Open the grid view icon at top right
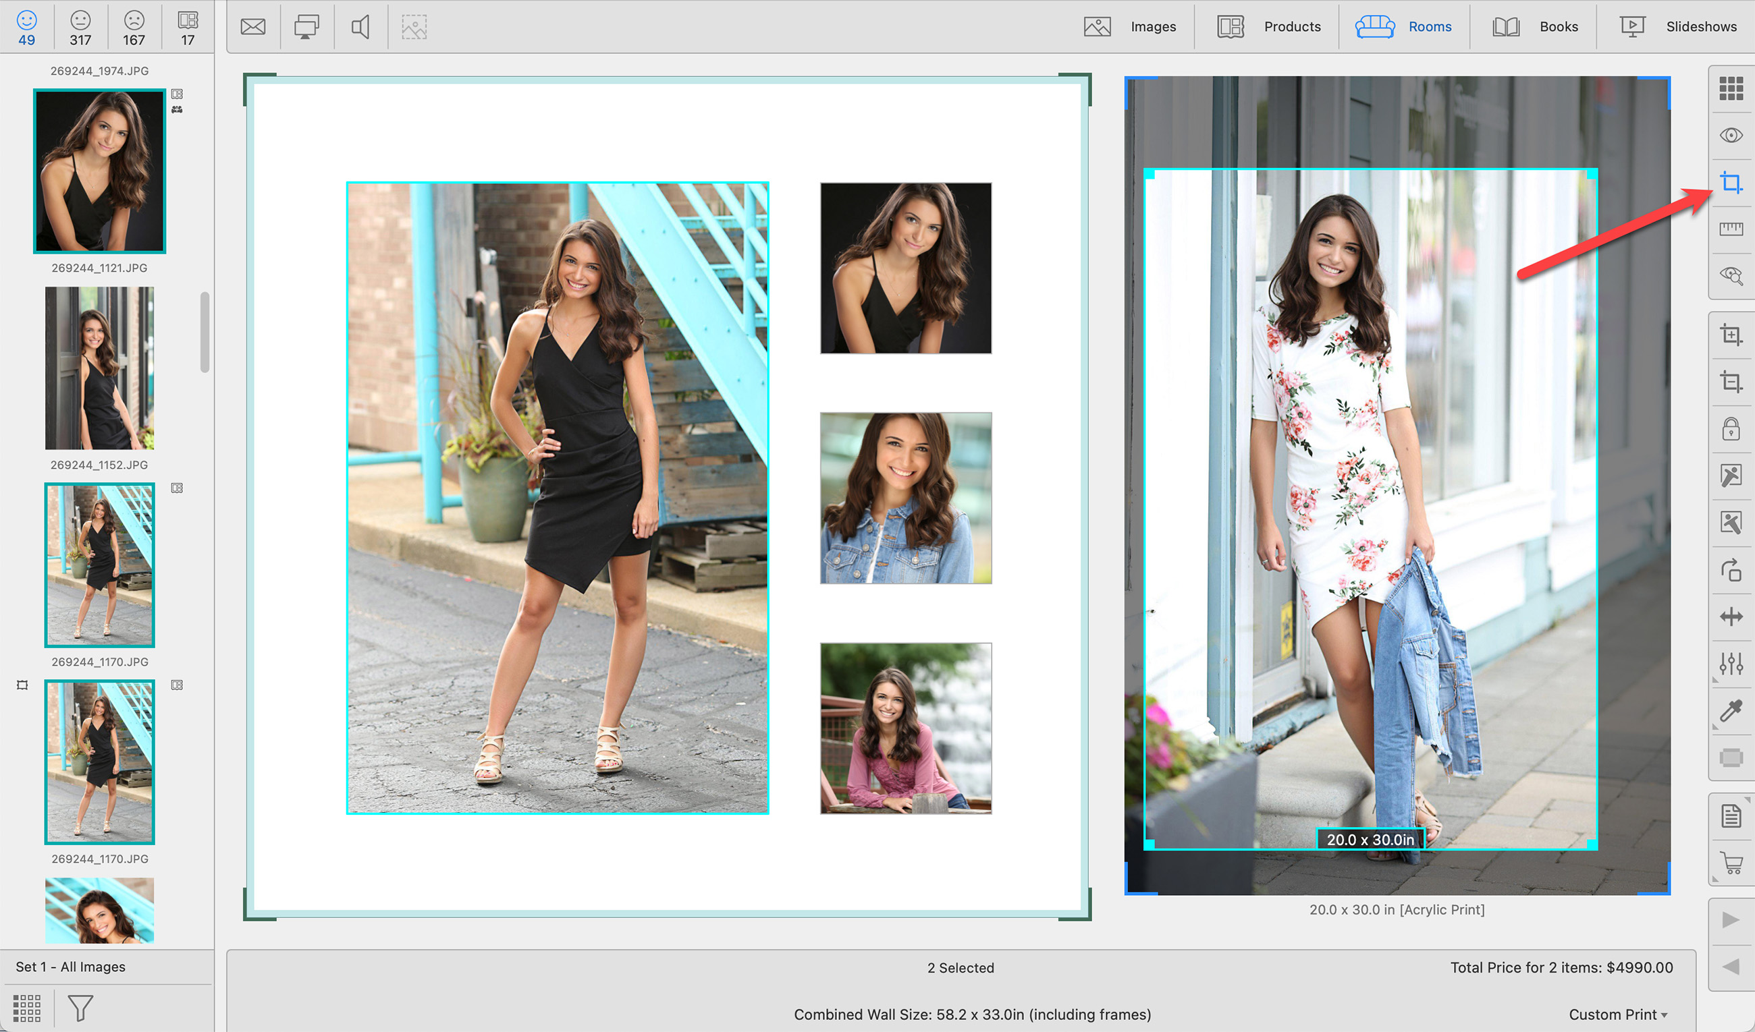Viewport: 1755px width, 1032px height. (1731, 88)
